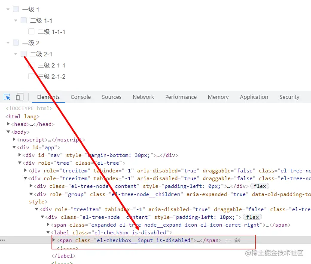Open the three-dots menu beside selected node
Screen dimensions: 311x264
(x=3, y=240)
